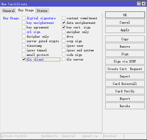The width and height of the screenshot is (147, 140).
Task: Tick the decipher only checkbox
Action: [24, 36]
